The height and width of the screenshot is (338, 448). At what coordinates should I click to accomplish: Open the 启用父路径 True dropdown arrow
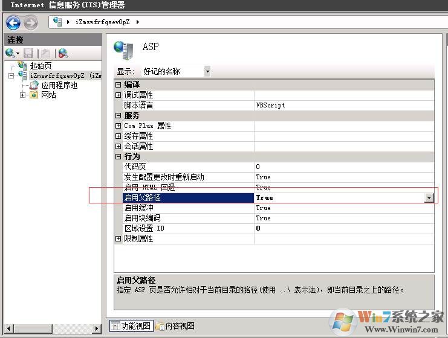(x=429, y=197)
